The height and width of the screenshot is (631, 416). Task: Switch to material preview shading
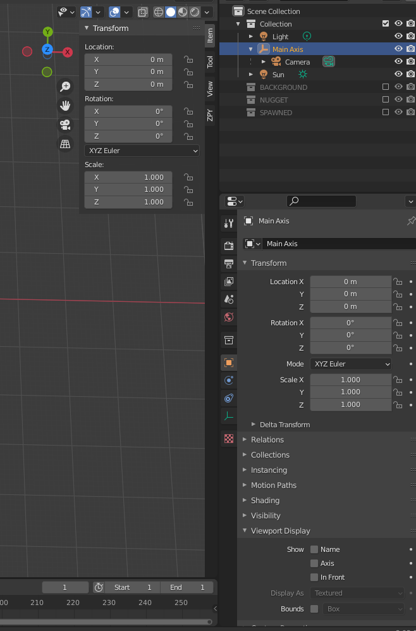point(183,12)
